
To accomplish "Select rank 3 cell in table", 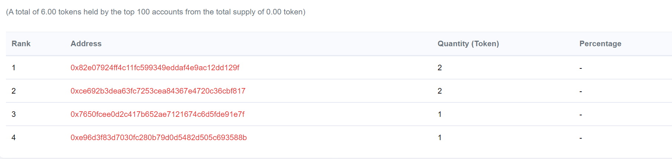I will tap(14, 114).
